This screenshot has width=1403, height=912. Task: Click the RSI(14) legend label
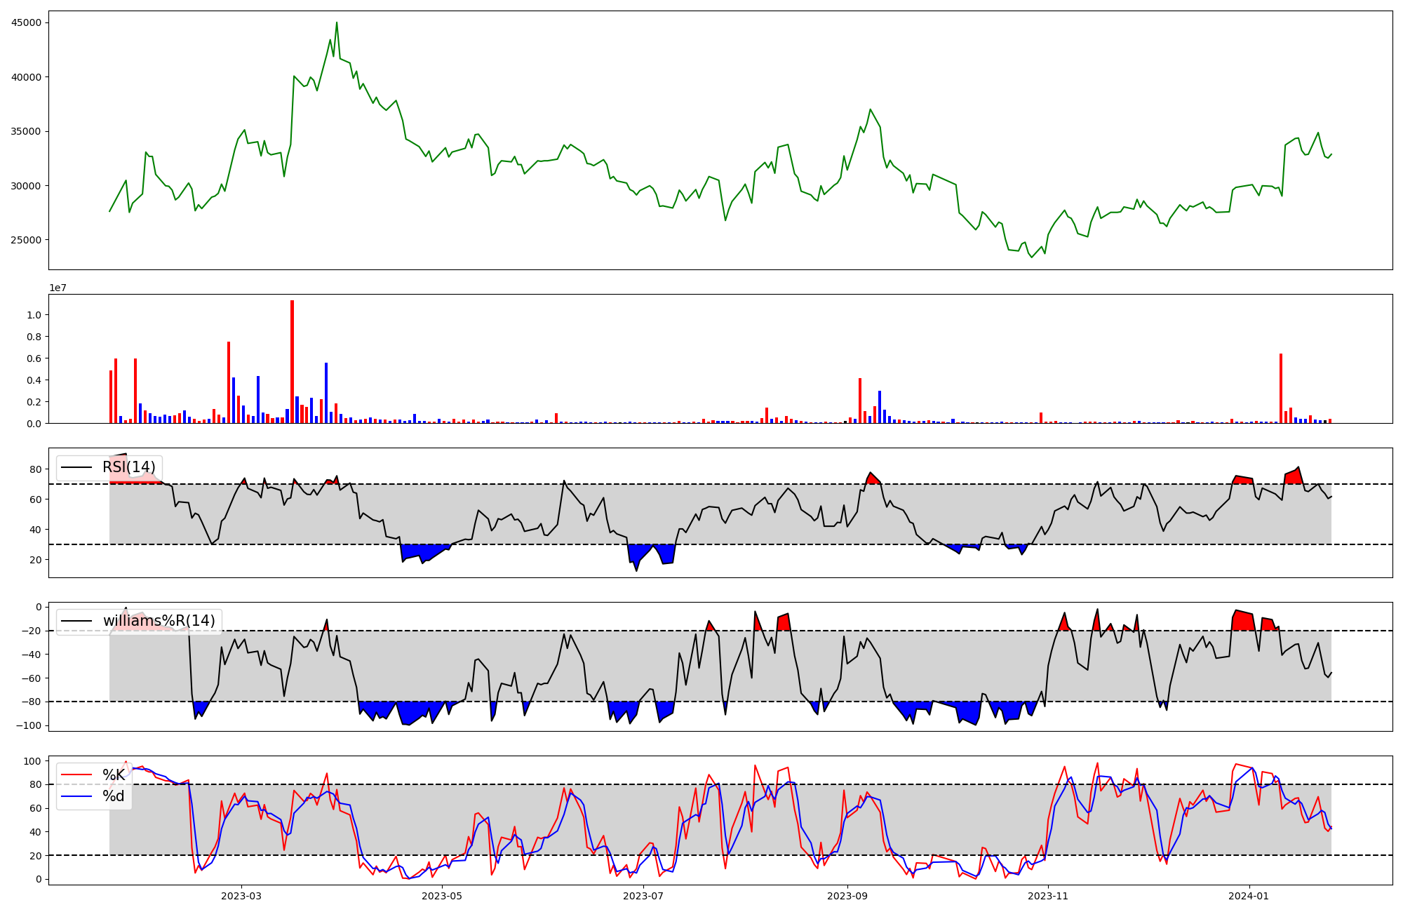click(129, 467)
